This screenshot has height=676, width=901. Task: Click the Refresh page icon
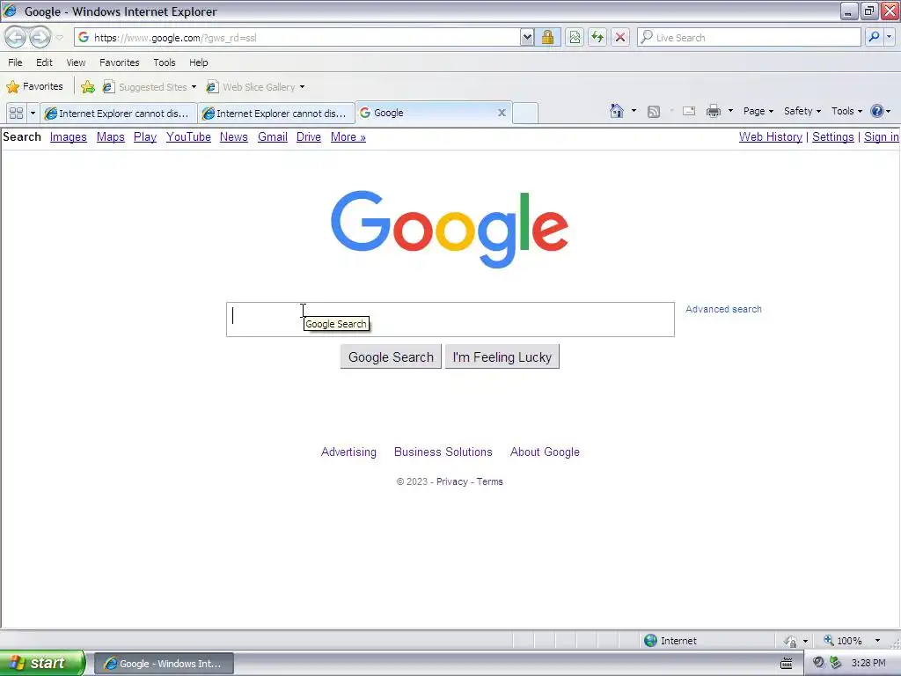pos(597,37)
